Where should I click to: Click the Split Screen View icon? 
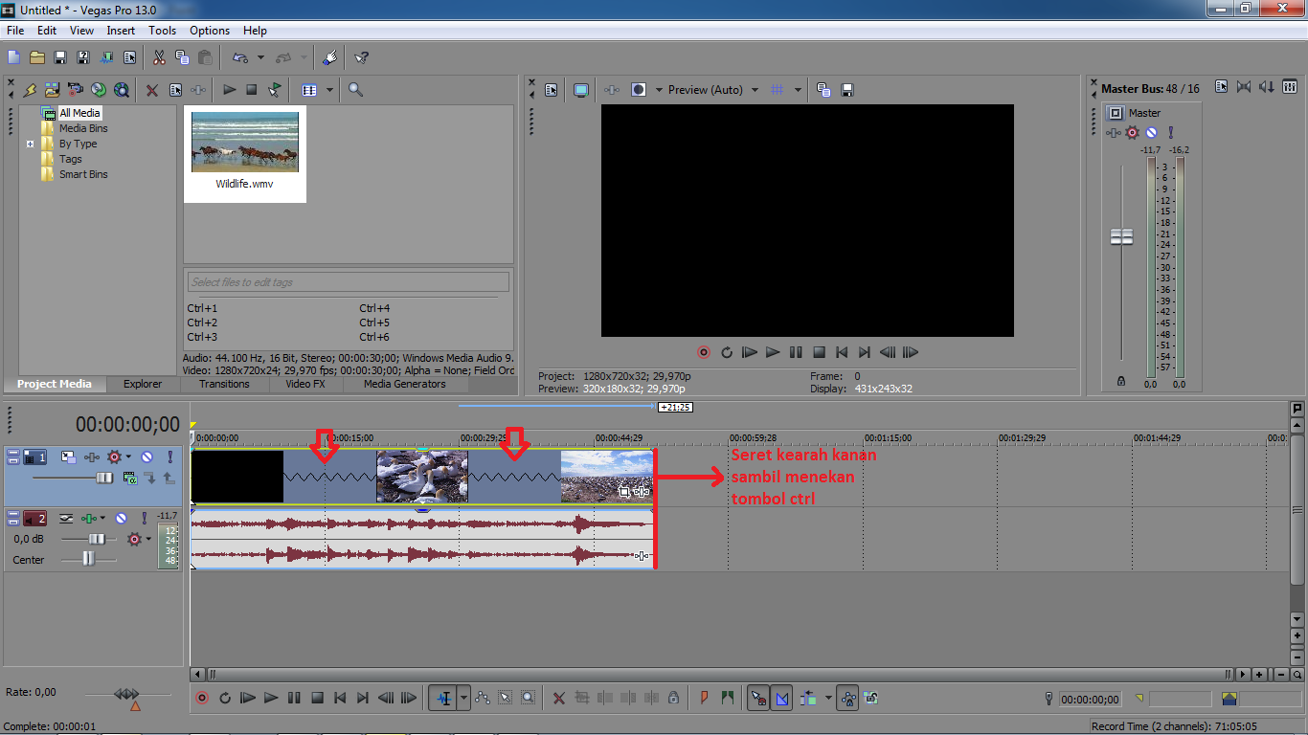pos(639,89)
